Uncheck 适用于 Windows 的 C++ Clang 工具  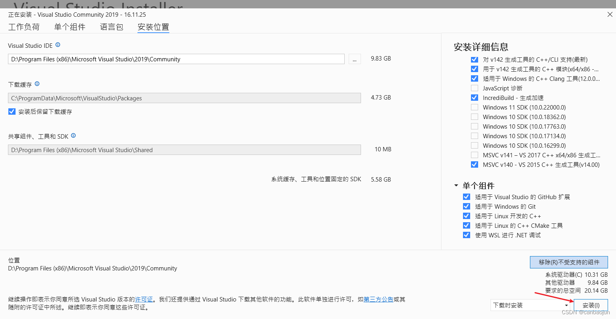coord(475,78)
